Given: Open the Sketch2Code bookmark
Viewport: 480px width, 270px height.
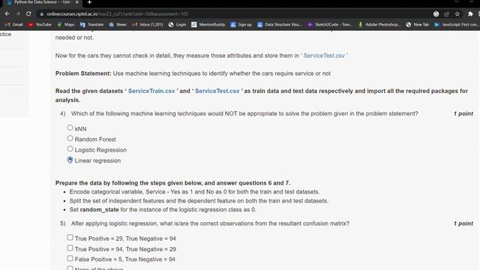Looking at the screenshot, I should point(330,25).
